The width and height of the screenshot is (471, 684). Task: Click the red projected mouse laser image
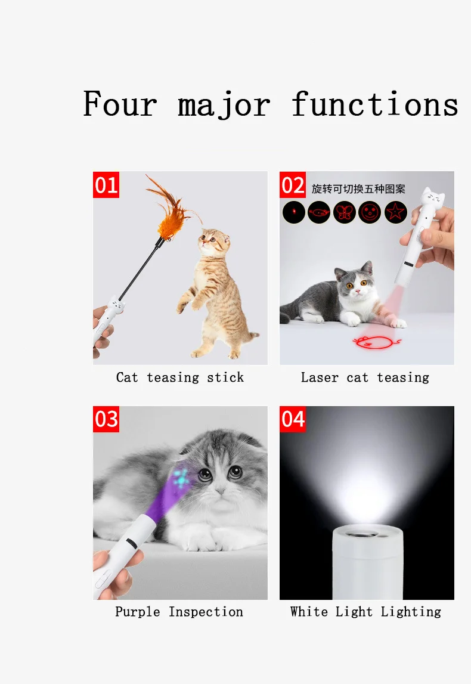(x=376, y=342)
